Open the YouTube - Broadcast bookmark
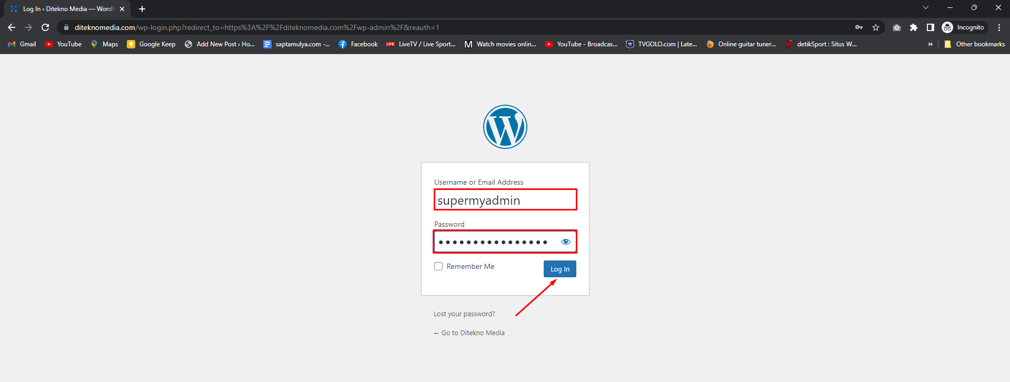This screenshot has height=382, width=1010. (582, 44)
